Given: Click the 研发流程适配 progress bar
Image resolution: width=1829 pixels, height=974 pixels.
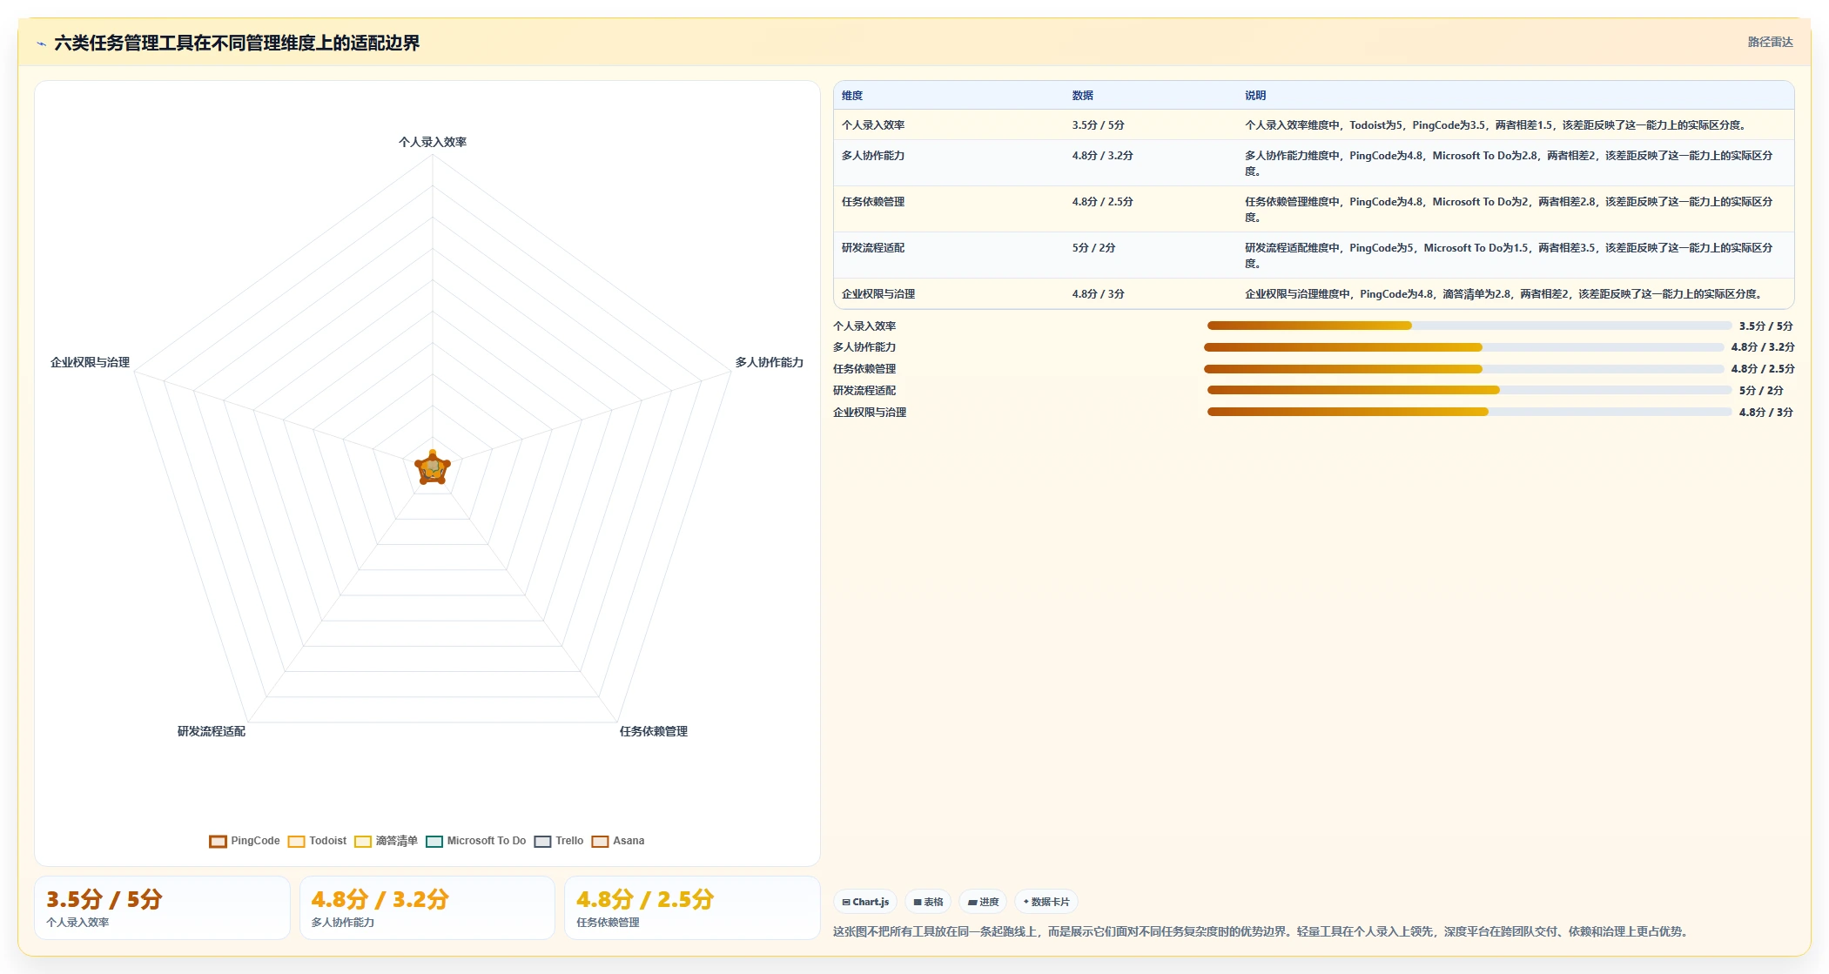Looking at the screenshot, I should tap(1469, 390).
